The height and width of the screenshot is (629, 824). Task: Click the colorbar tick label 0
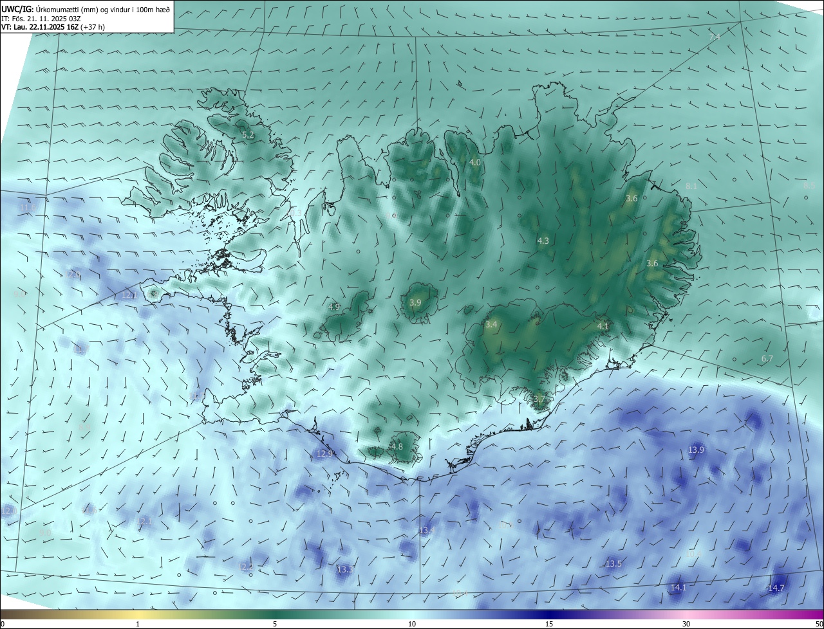click(x=3, y=624)
